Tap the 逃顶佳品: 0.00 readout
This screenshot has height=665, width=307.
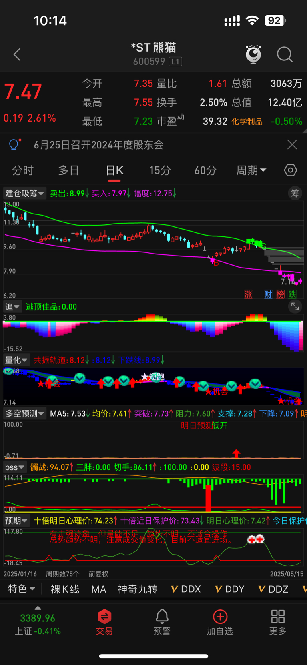pos(51,307)
